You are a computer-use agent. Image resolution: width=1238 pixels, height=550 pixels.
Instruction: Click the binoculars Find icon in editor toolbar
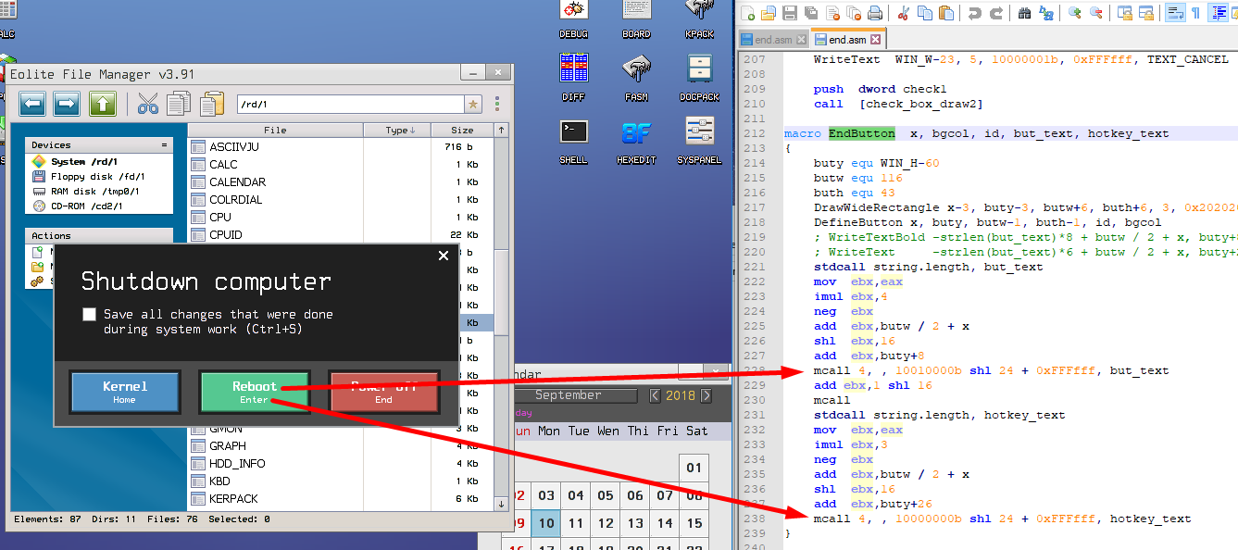pyautogui.click(x=1024, y=13)
